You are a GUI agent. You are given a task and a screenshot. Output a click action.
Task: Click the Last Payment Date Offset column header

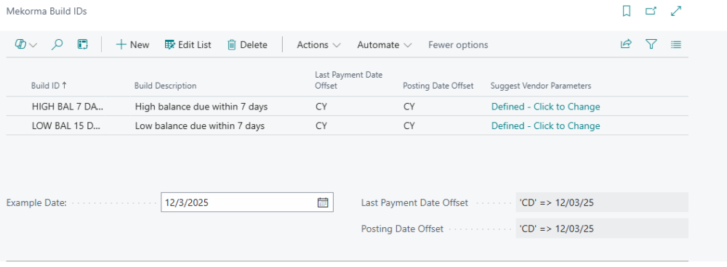(x=349, y=80)
